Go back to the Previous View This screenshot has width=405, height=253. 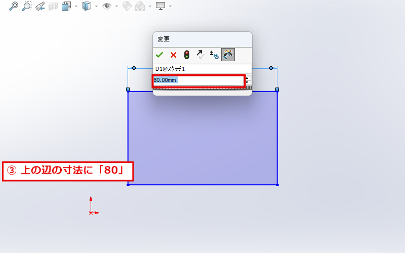tap(40, 6)
